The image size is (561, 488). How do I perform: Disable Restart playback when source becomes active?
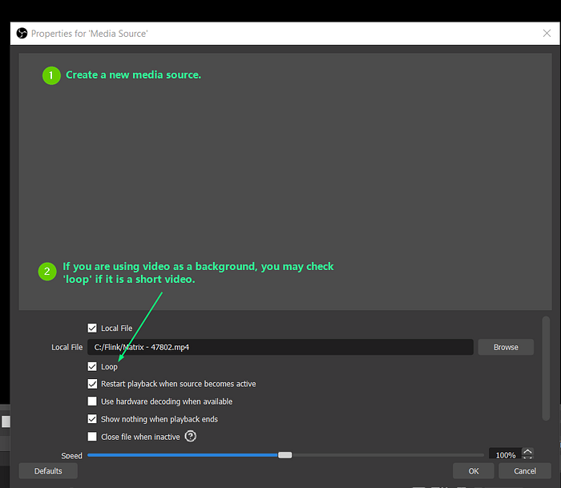92,384
